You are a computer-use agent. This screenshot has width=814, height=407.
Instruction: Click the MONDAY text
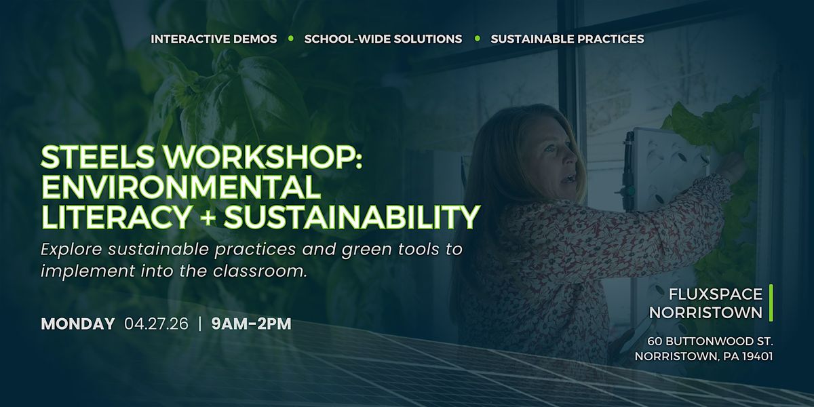[77, 324]
